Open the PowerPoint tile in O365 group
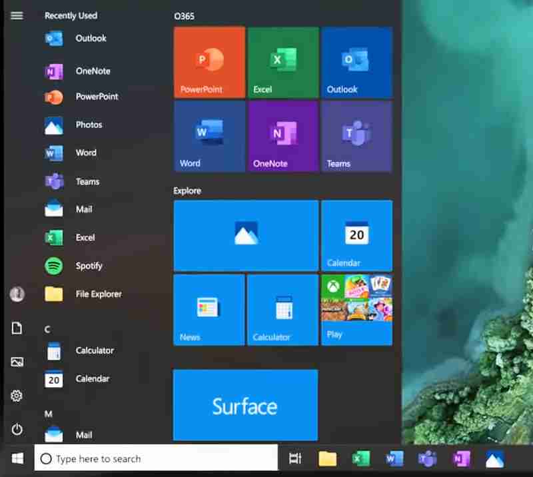The width and height of the screenshot is (533, 477). point(209,62)
